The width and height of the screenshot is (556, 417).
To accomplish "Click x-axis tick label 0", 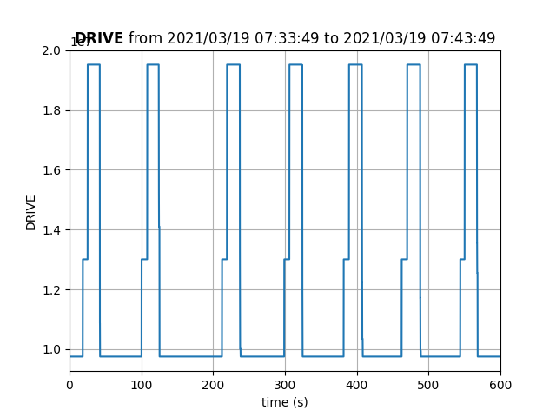I will click(x=69, y=385).
